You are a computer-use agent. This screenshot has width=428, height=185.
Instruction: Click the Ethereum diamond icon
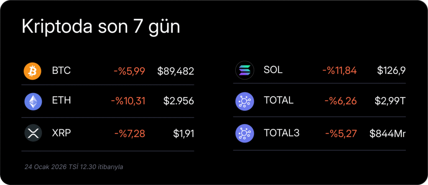point(32,102)
